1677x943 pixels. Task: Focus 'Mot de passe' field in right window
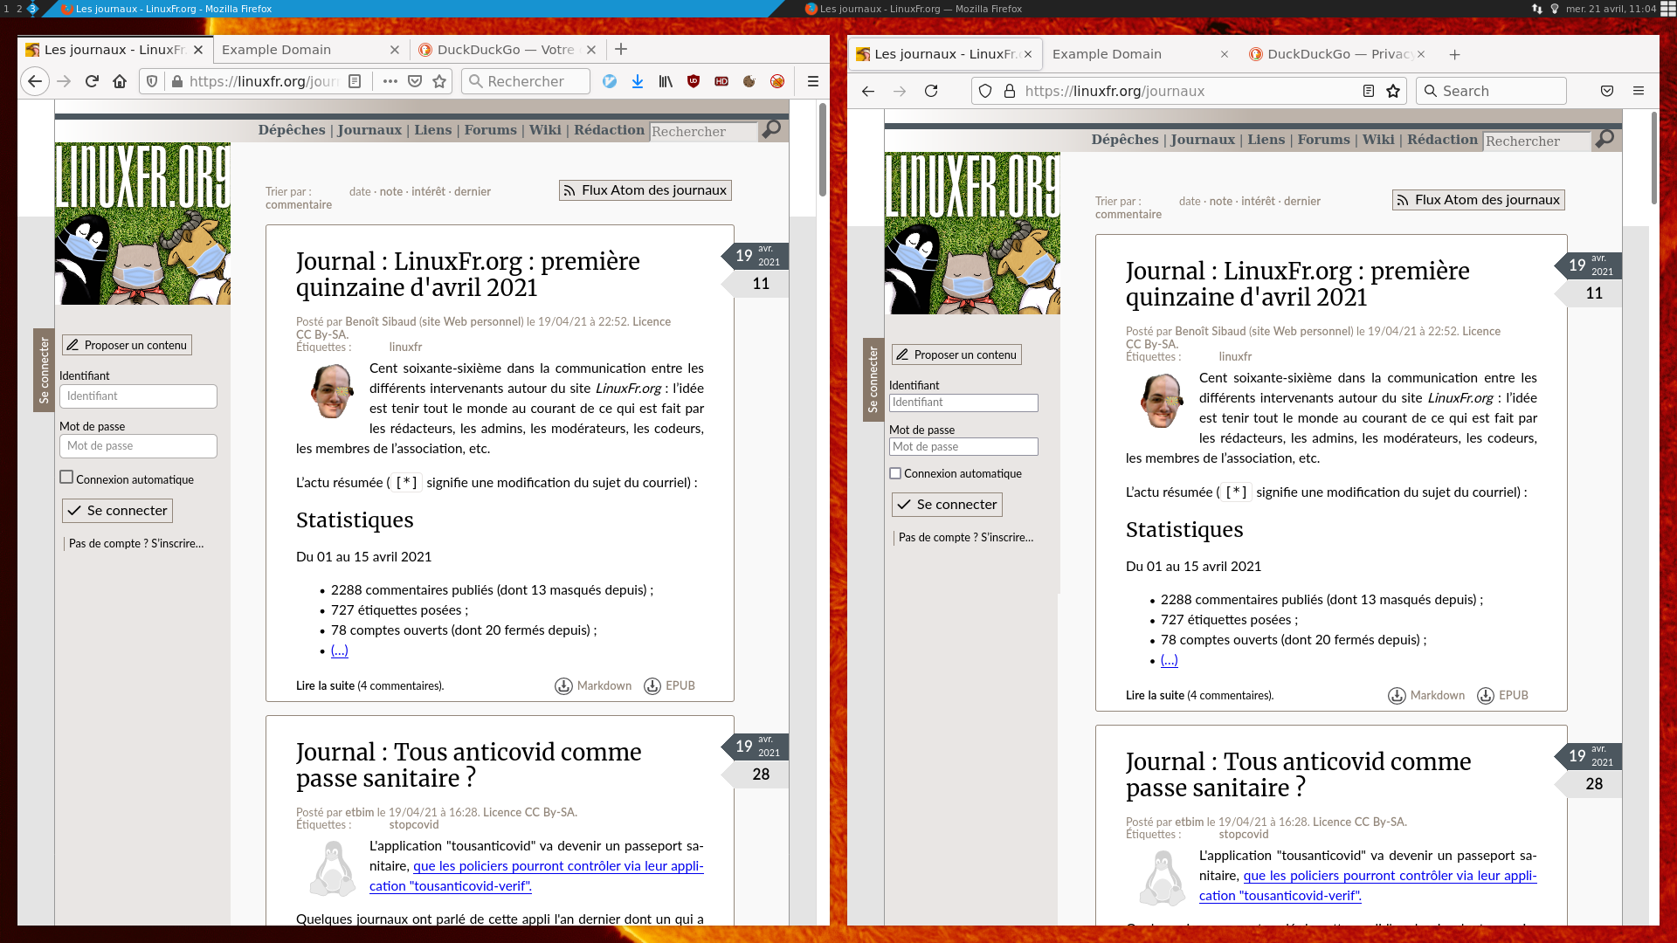pyautogui.click(x=963, y=447)
